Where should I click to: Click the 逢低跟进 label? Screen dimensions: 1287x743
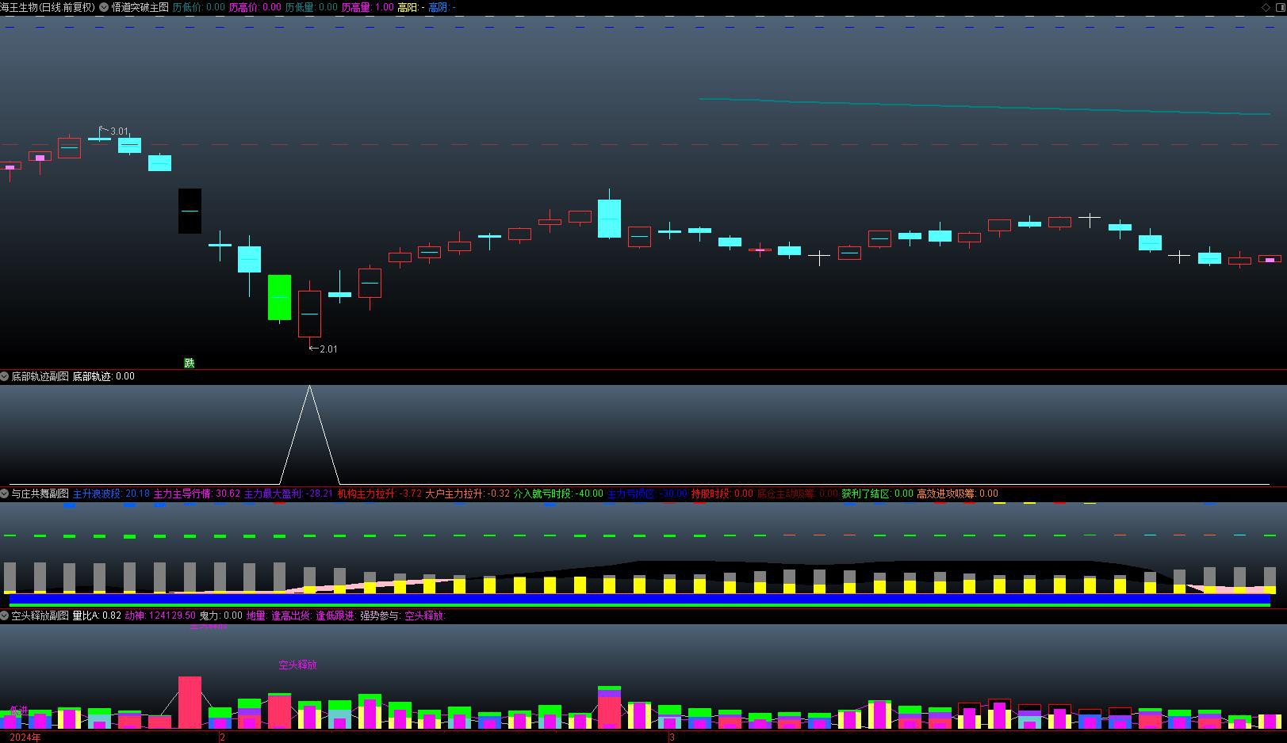pyautogui.click(x=336, y=615)
